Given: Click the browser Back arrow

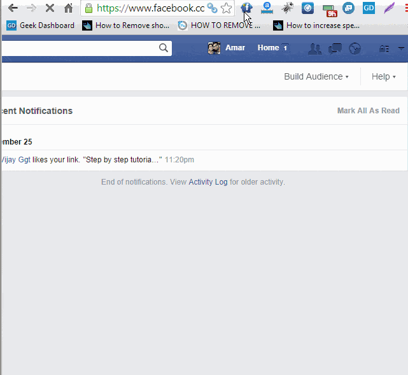Looking at the screenshot, I should pos(13,8).
